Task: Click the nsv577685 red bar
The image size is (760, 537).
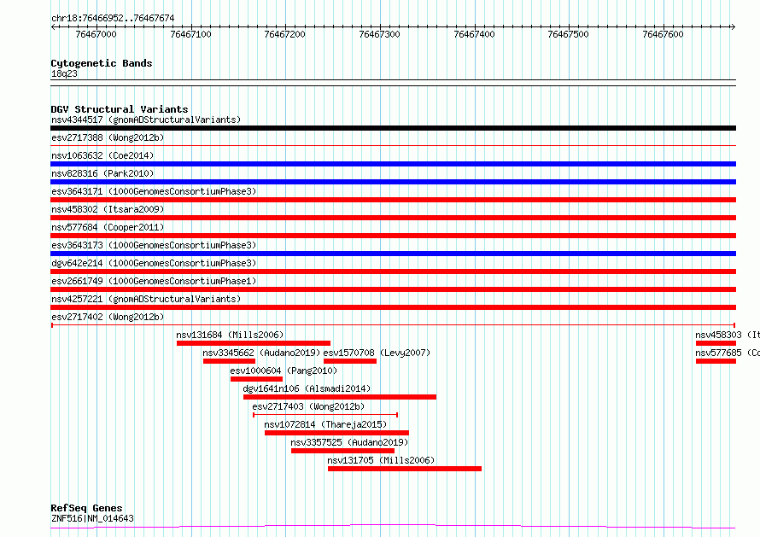Action: pos(716,361)
